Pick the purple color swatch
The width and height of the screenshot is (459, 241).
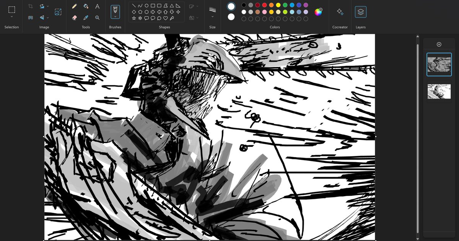(306, 5)
